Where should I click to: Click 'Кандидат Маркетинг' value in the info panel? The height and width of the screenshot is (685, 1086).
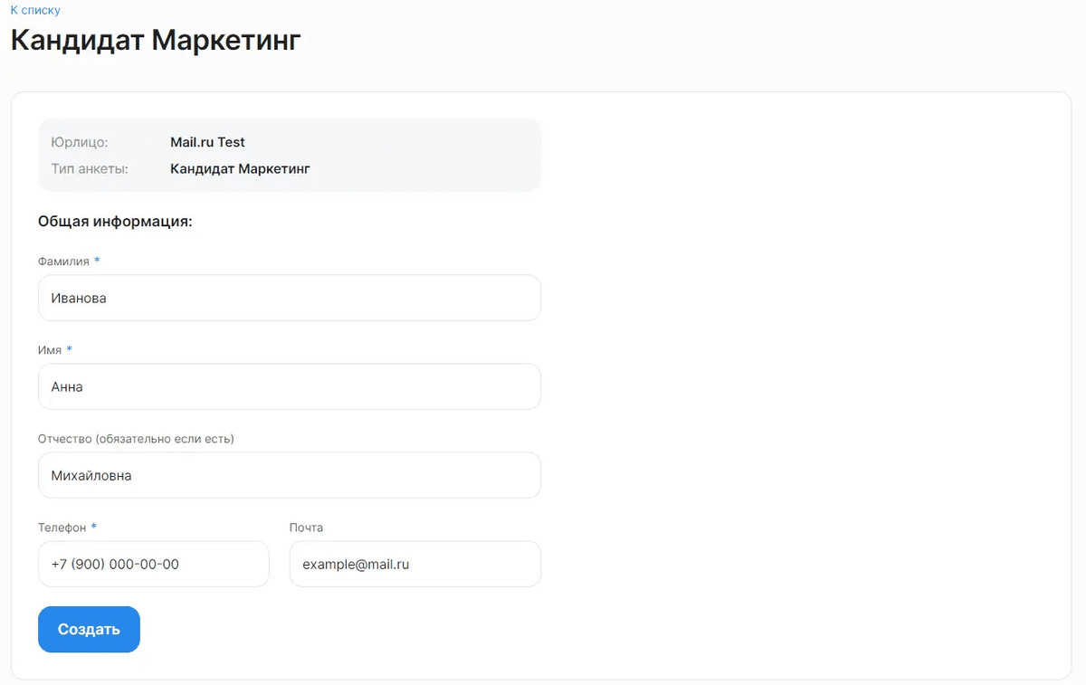[x=240, y=168]
